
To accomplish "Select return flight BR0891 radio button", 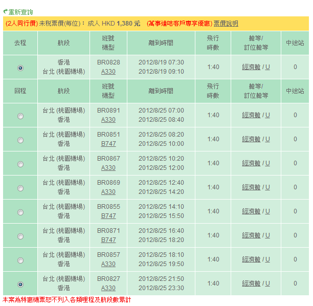I will [x=20, y=116].
